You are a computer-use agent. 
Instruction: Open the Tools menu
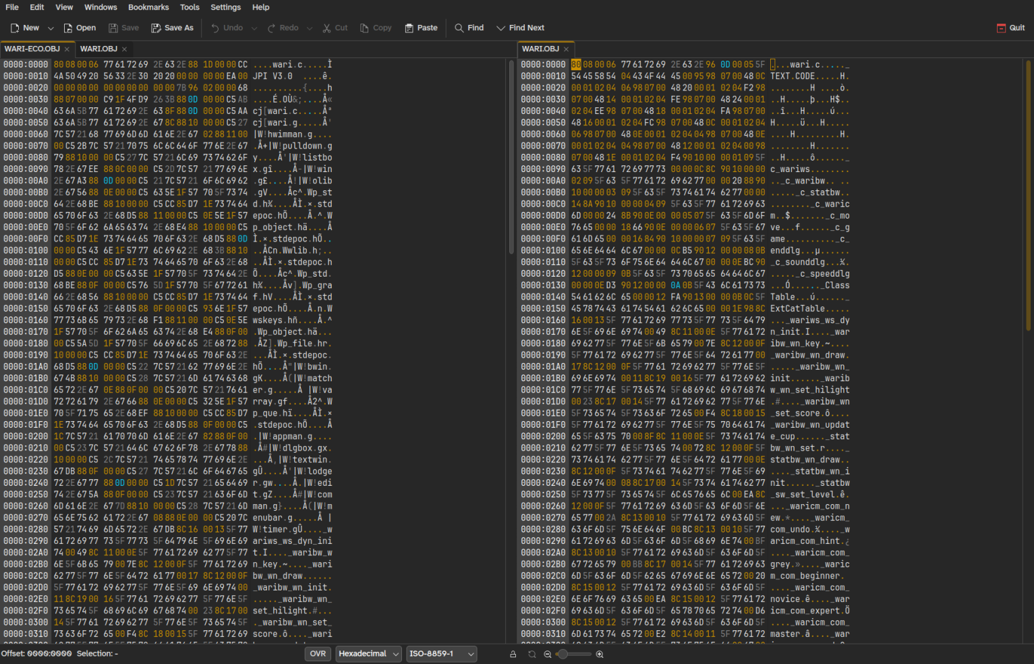[x=190, y=7]
